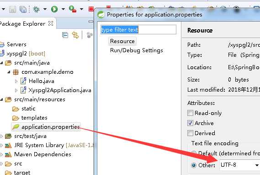Expand the Hello.java node
Viewport: 260px width, 175px height.
16,81
